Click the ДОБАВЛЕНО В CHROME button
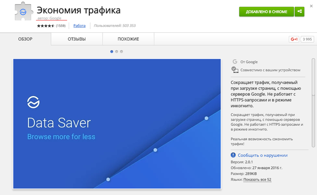Image resolution: width=317 pixels, height=195 pixels. coord(266,12)
